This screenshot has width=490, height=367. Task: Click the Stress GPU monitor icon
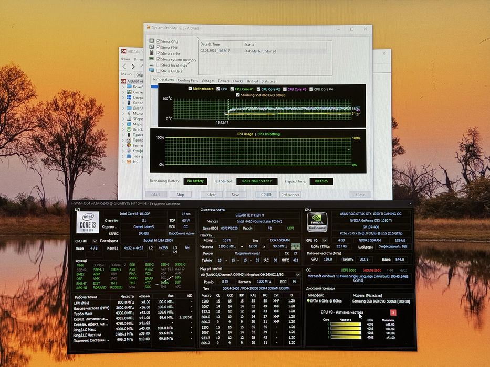click(152, 71)
